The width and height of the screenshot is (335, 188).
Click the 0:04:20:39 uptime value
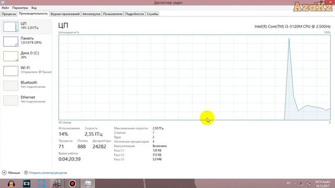click(70, 159)
